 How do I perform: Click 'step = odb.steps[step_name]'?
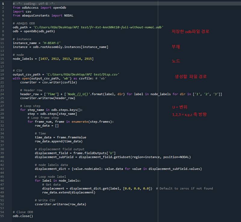(52, 114)
